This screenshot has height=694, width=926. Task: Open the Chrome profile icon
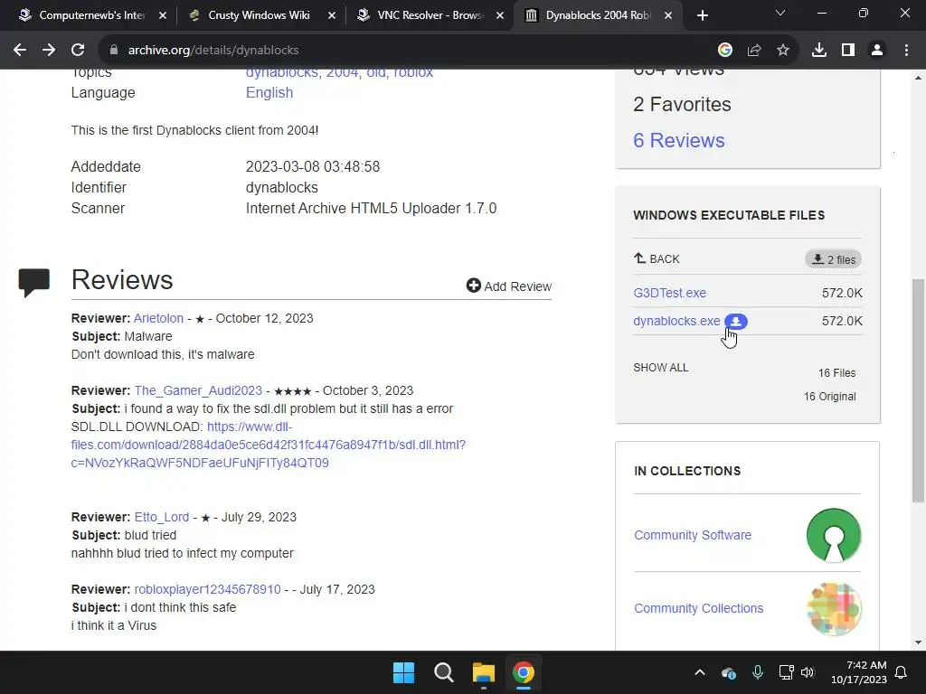coord(877,51)
